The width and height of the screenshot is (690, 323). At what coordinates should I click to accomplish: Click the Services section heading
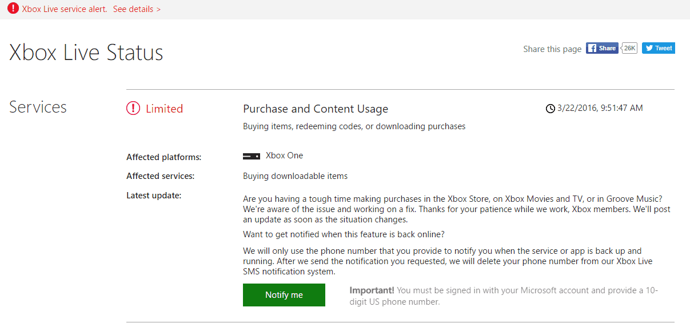pyautogui.click(x=38, y=107)
